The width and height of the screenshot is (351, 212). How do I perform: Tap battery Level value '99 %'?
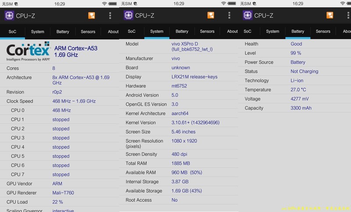click(296, 53)
